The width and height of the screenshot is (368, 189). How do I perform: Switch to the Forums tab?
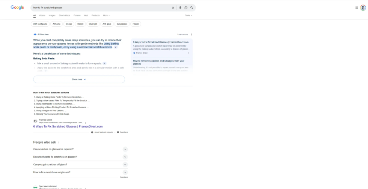coord(77,15)
